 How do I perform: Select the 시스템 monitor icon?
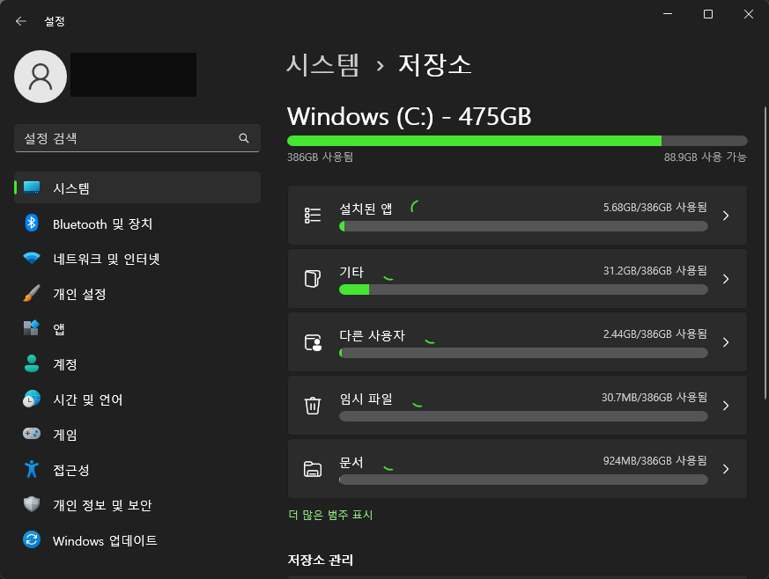pyautogui.click(x=32, y=187)
